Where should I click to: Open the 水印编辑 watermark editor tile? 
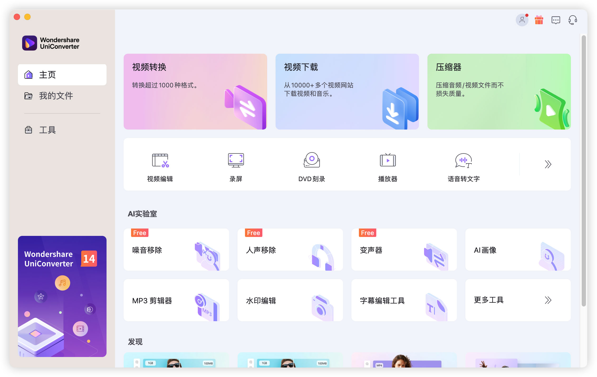point(290,300)
